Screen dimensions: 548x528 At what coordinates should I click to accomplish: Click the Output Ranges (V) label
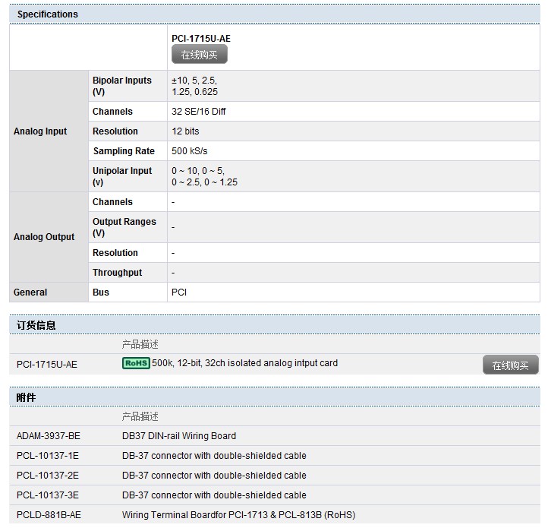124,227
